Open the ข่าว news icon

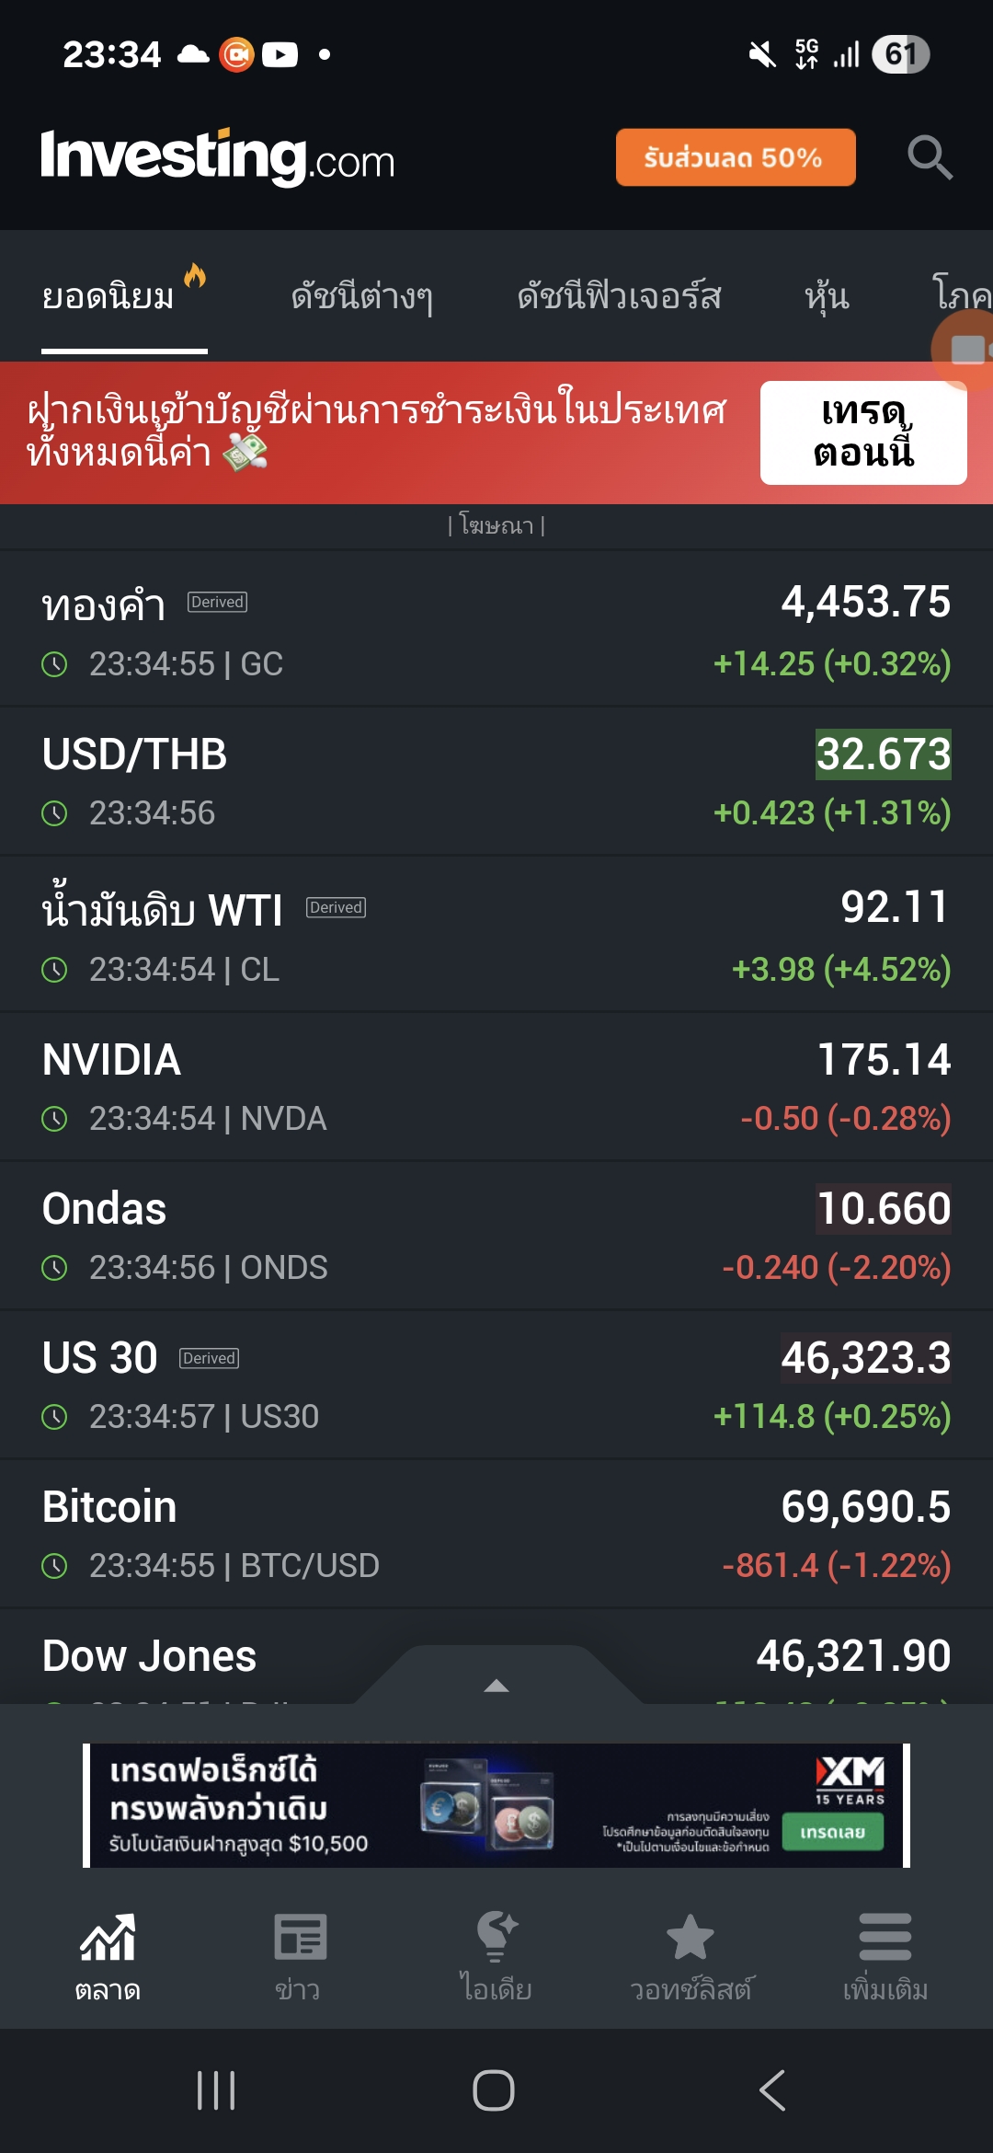[x=300, y=1937]
